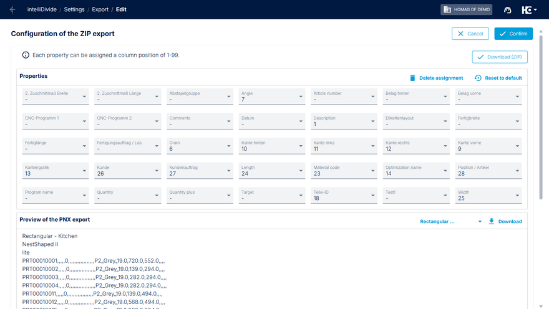Click the trash icon for Delete assignment
Viewport: 549px width, 309px height.
(x=412, y=78)
